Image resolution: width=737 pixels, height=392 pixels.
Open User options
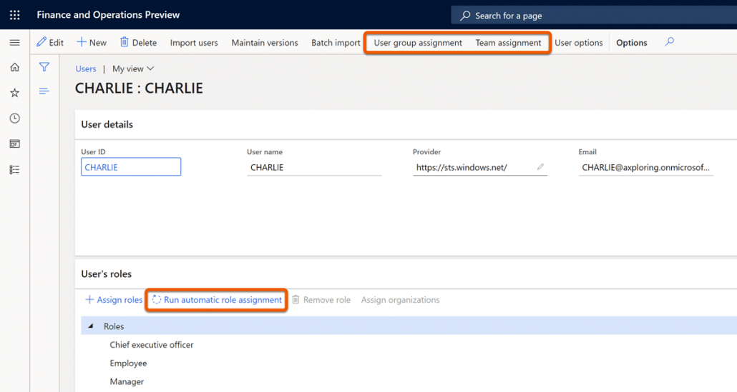[579, 43]
